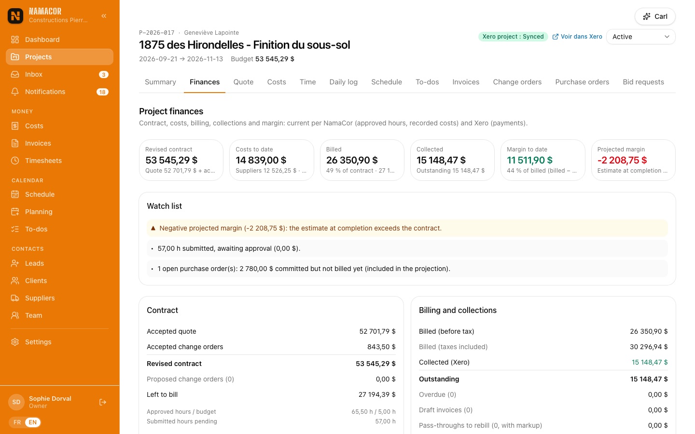Click the Accepted quote value 52 701,79 $
The width and height of the screenshot is (695, 434).
pyautogui.click(x=377, y=331)
